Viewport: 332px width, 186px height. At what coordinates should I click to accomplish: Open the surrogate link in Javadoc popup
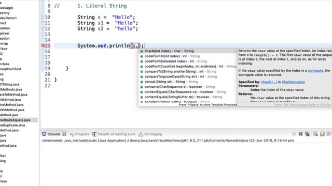tap(315, 71)
